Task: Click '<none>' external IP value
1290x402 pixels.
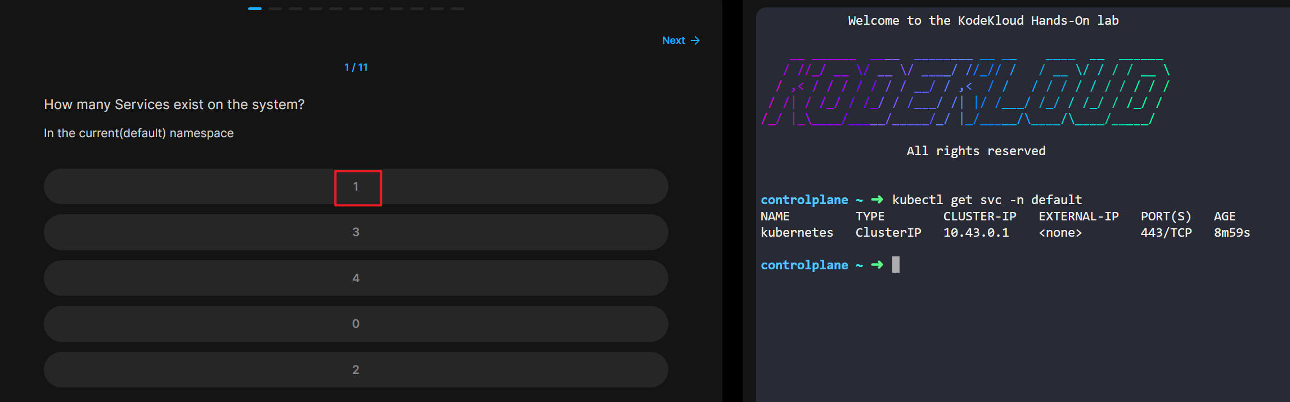Action: click(1060, 233)
